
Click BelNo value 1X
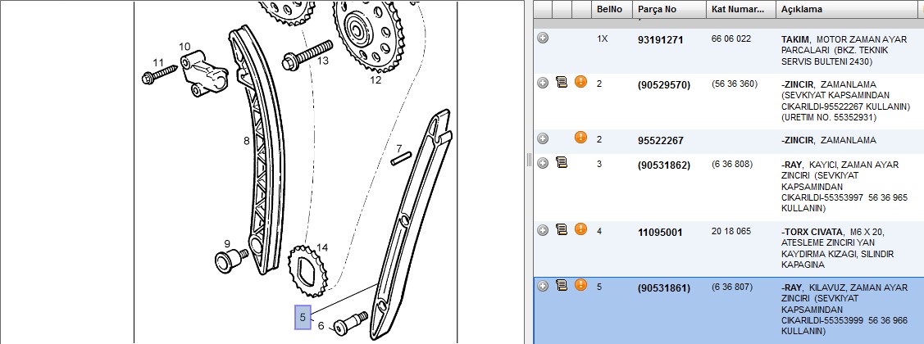coord(602,38)
